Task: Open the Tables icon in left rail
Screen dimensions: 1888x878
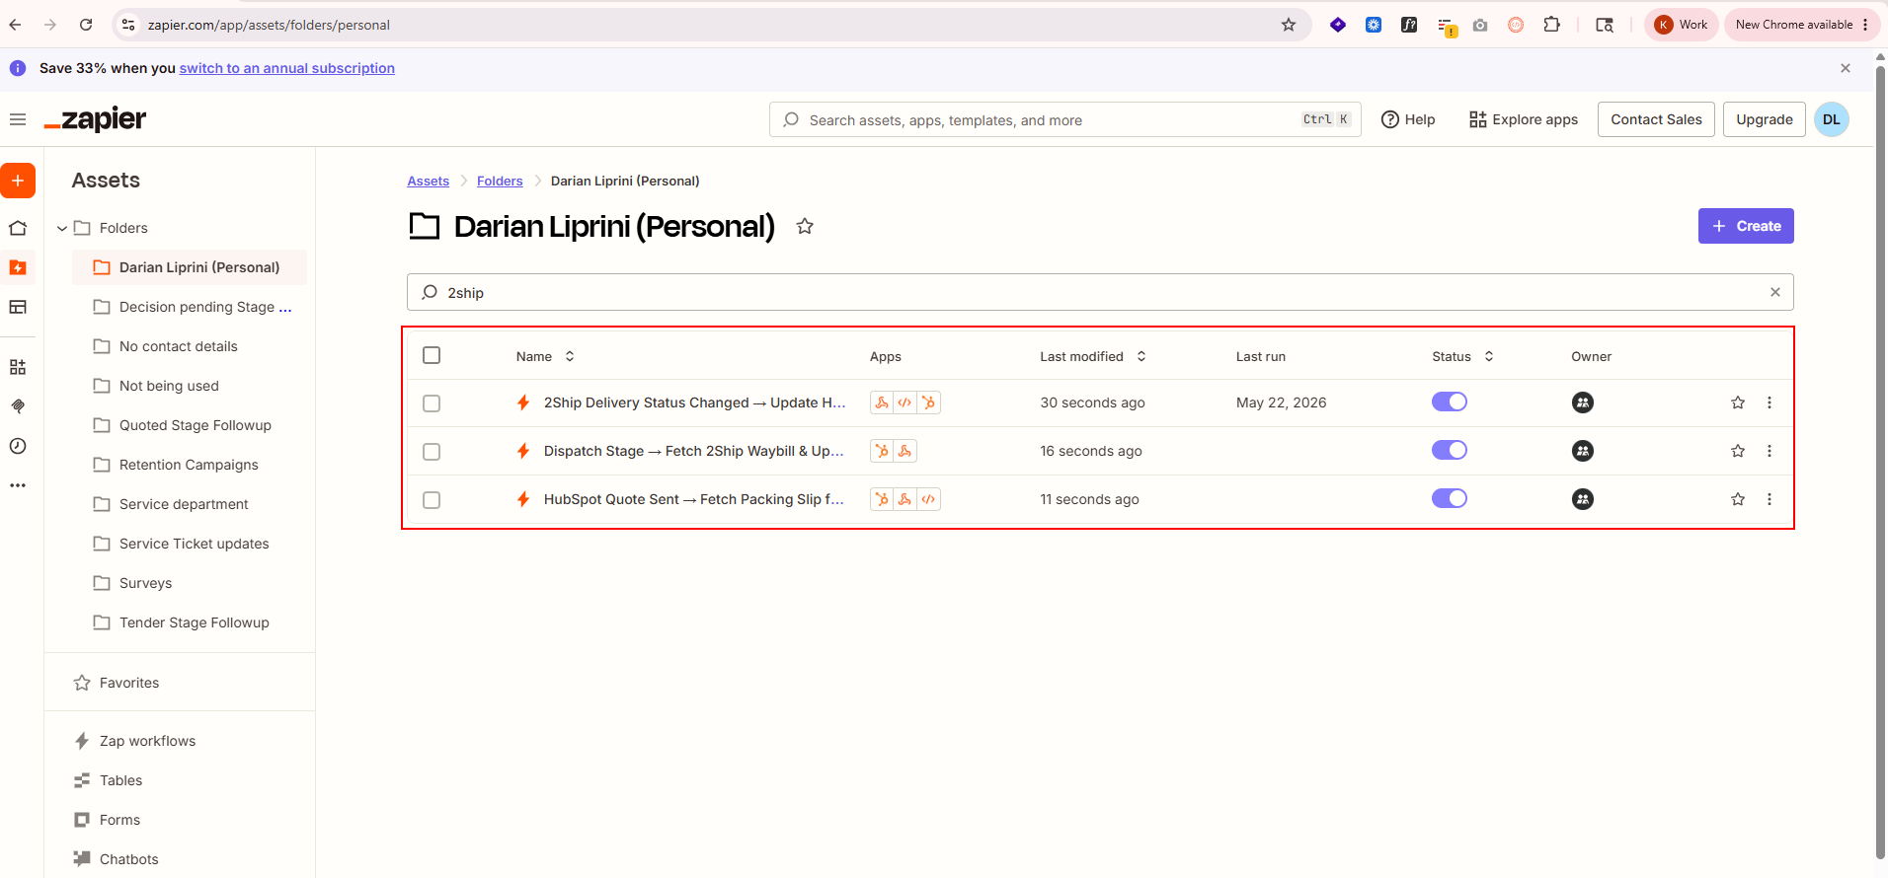Action: pos(18,307)
